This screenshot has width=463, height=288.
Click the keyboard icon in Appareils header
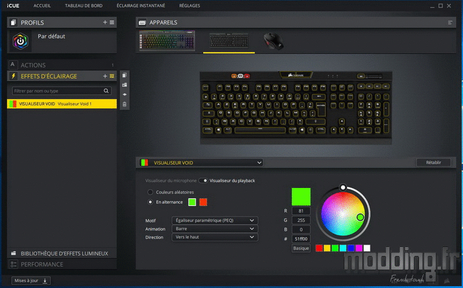[x=142, y=23]
